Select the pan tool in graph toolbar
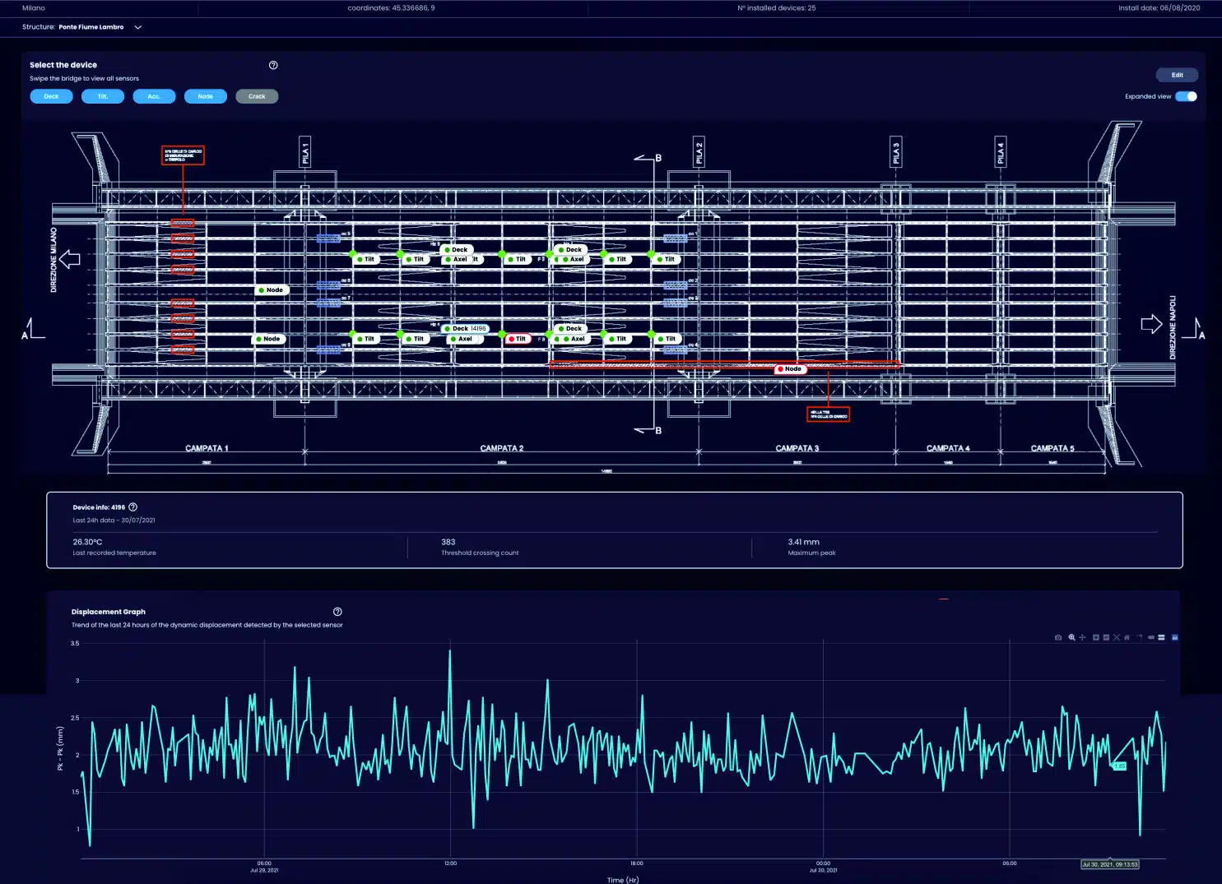The height and width of the screenshot is (884, 1222). tap(1082, 637)
